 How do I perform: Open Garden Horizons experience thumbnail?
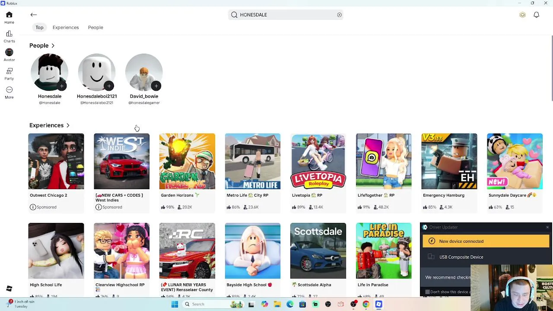tap(187, 162)
